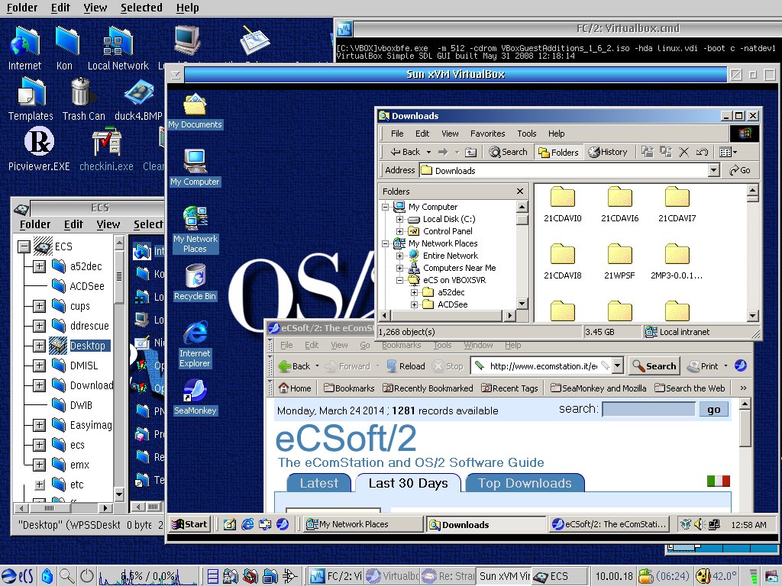
Task: Expand Control Panel in the folder tree
Action: pyautogui.click(x=399, y=231)
